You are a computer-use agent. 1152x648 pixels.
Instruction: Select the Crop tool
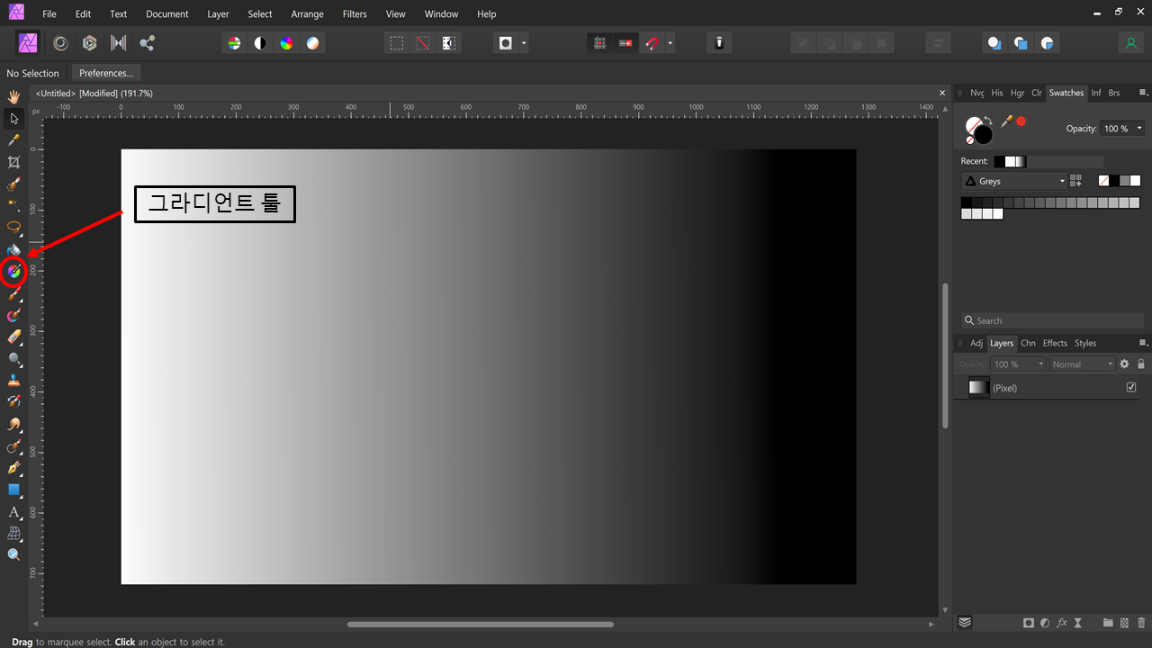(13, 162)
